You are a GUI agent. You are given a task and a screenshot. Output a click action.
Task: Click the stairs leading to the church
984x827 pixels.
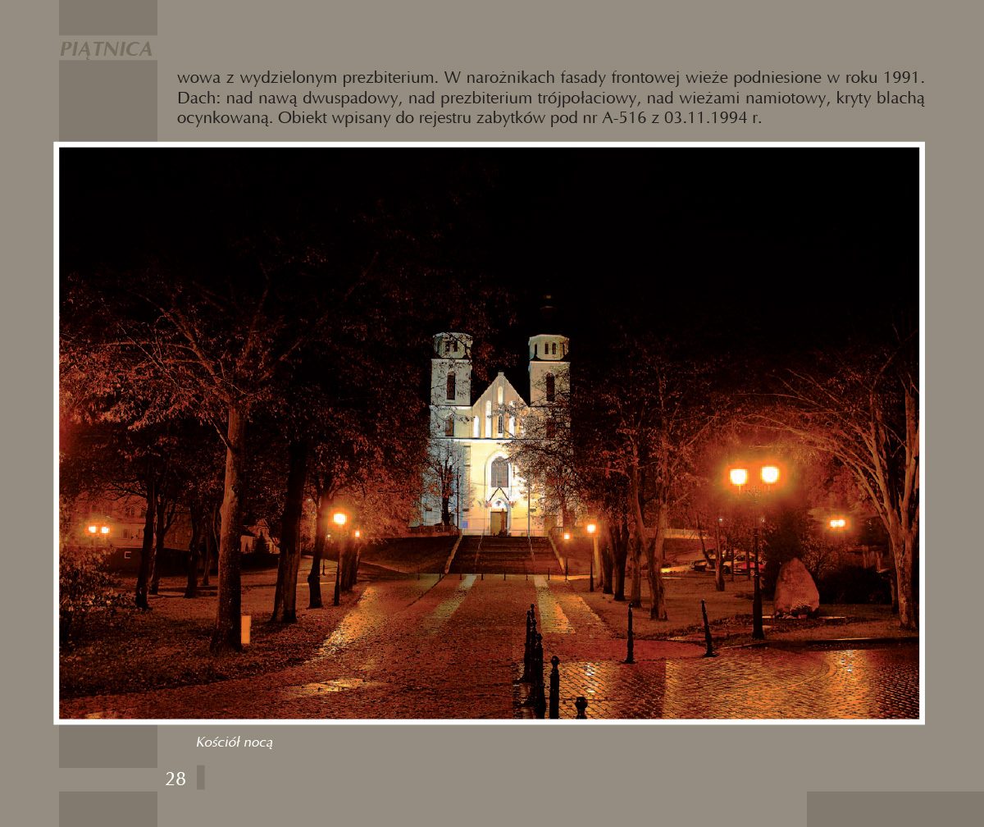coord(504,555)
